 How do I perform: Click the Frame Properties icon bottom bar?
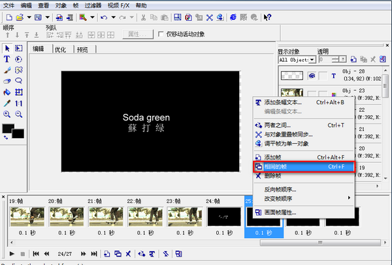coord(178,254)
